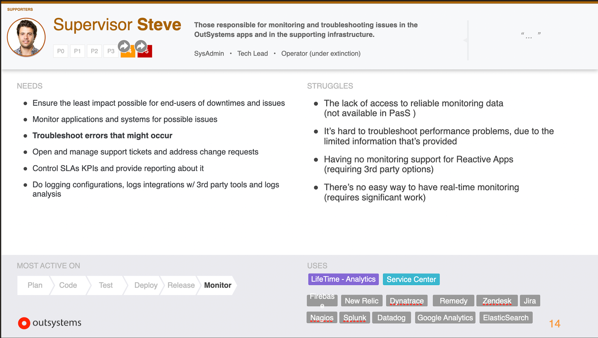Screen dimensions: 598x338
Task: Select the P1 priority badge
Action: click(78, 51)
